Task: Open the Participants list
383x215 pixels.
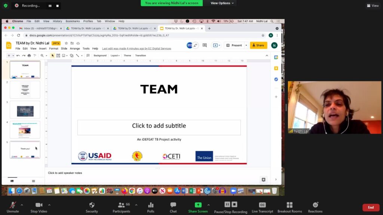Action: click(x=121, y=205)
